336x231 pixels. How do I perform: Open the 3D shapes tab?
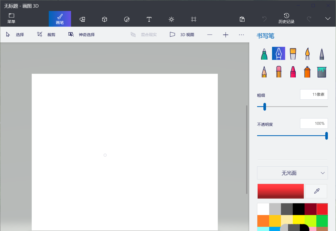point(105,19)
